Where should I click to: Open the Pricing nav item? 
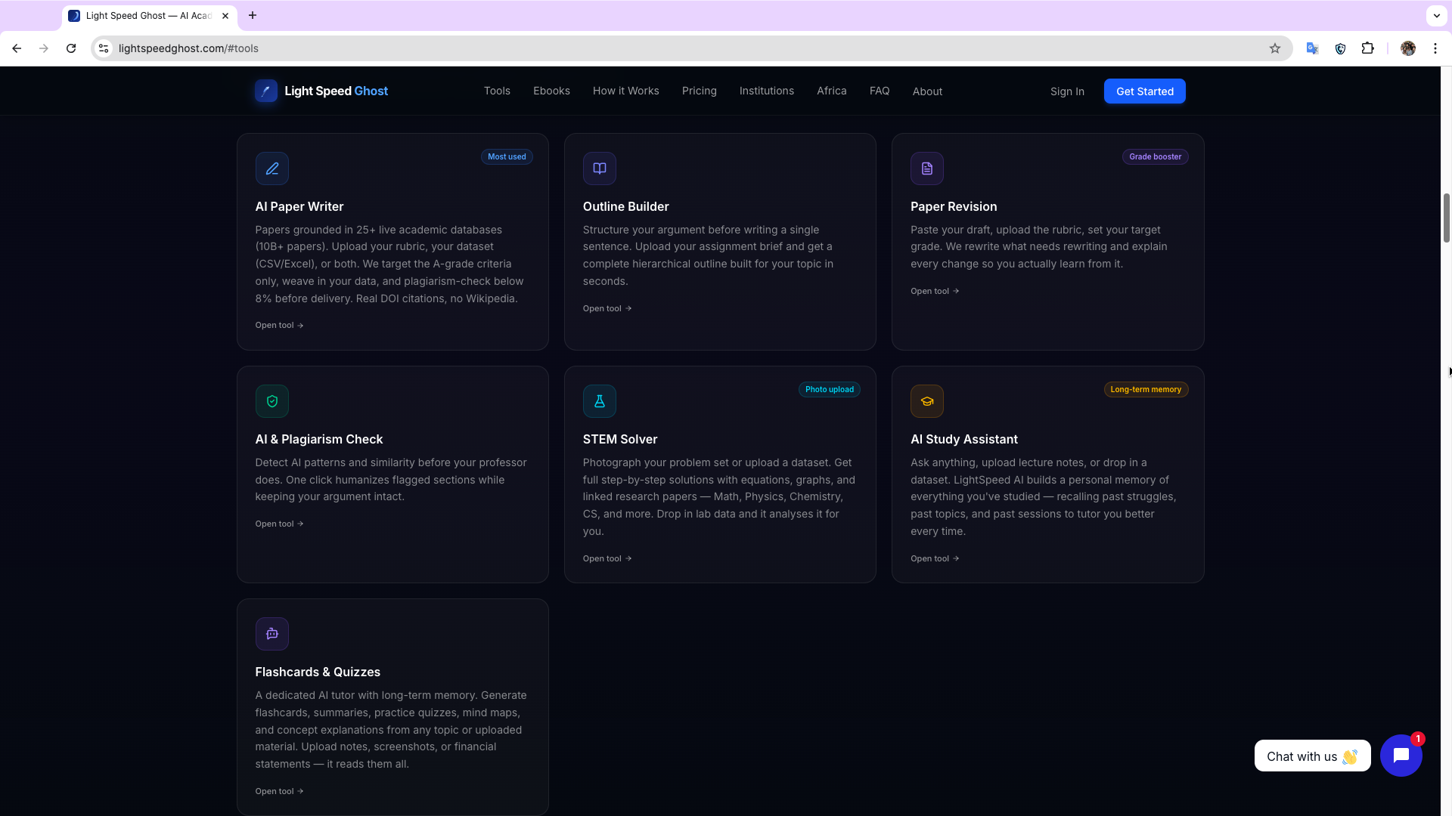click(x=700, y=91)
